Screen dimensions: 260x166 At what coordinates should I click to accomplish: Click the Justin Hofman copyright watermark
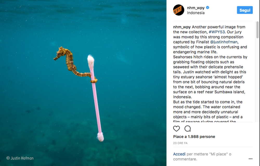[20, 158]
